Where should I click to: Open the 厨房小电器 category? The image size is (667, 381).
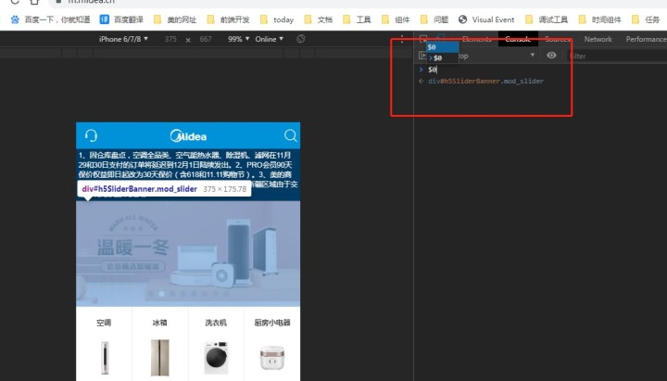coord(272,323)
